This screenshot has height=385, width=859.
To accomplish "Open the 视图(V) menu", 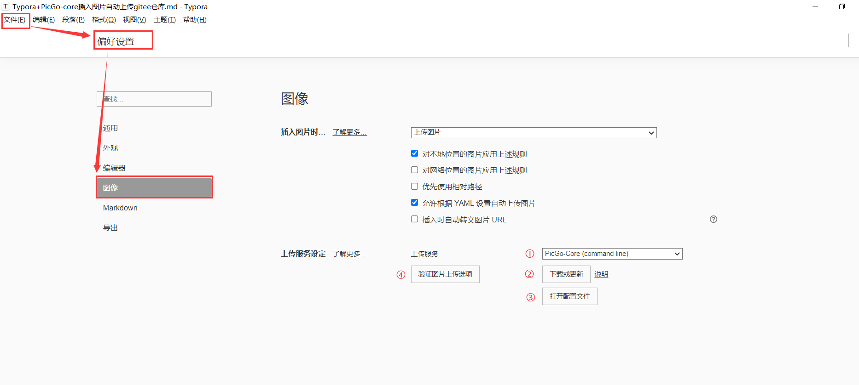I will point(134,20).
